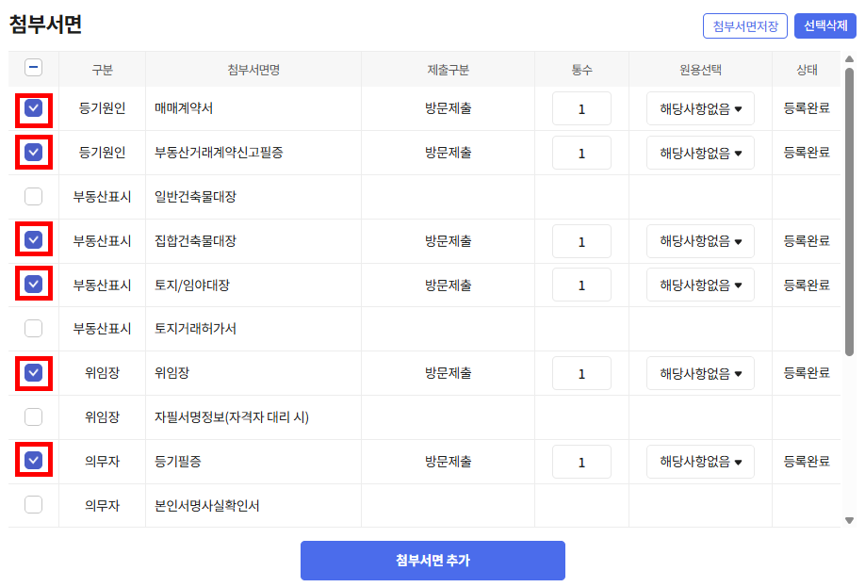Uncheck the 부동산거래계약신고필증 row checkbox
865x587 pixels.
coord(33,152)
